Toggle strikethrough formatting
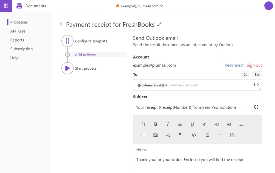Screen dimensions: 275x173 point(180,125)
